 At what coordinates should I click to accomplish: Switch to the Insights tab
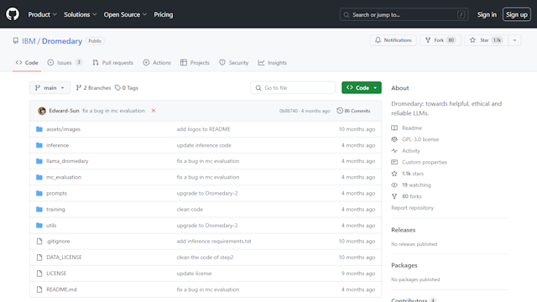tap(272, 63)
